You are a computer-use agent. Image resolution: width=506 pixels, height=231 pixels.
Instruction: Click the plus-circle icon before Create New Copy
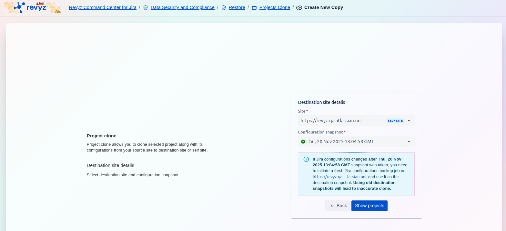(299, 8)
